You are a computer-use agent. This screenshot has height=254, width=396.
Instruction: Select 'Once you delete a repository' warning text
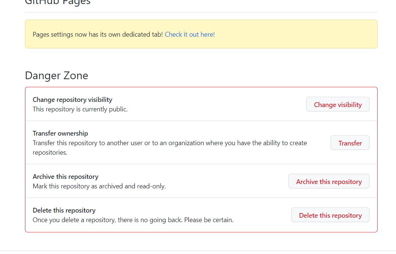point(133,220)
